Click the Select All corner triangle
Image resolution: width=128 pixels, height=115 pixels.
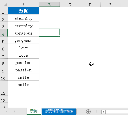(x=5, y=5)
